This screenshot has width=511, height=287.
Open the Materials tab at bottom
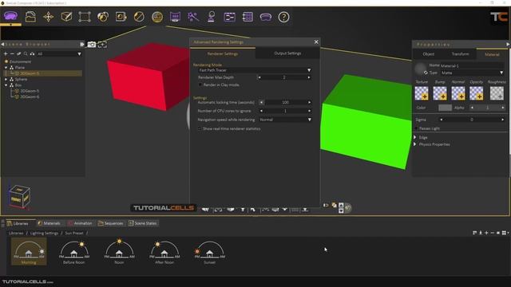click(49, 223)
